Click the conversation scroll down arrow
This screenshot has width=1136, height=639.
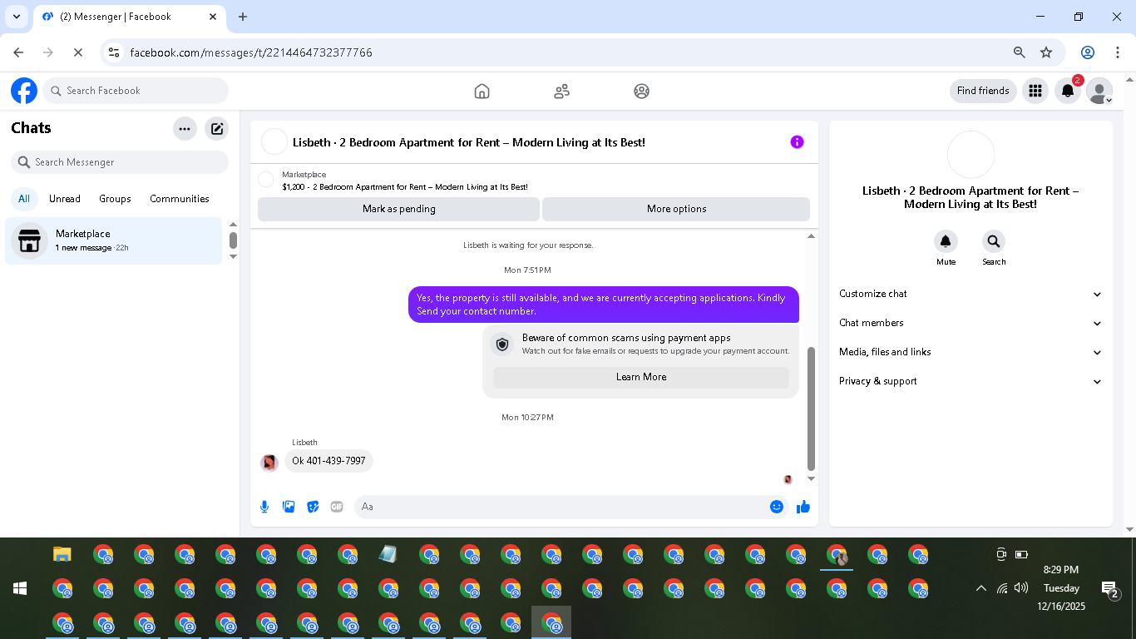click(x=812, y=479)
